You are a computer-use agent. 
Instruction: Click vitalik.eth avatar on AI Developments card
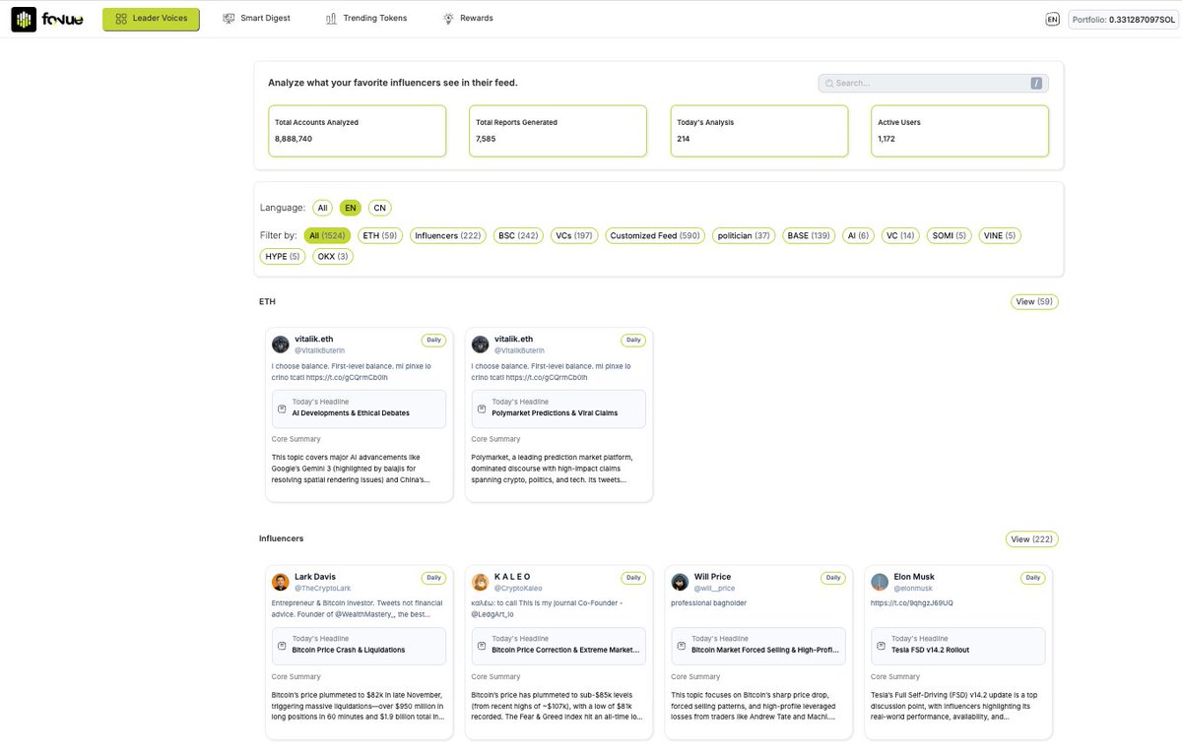click(281, 344)
